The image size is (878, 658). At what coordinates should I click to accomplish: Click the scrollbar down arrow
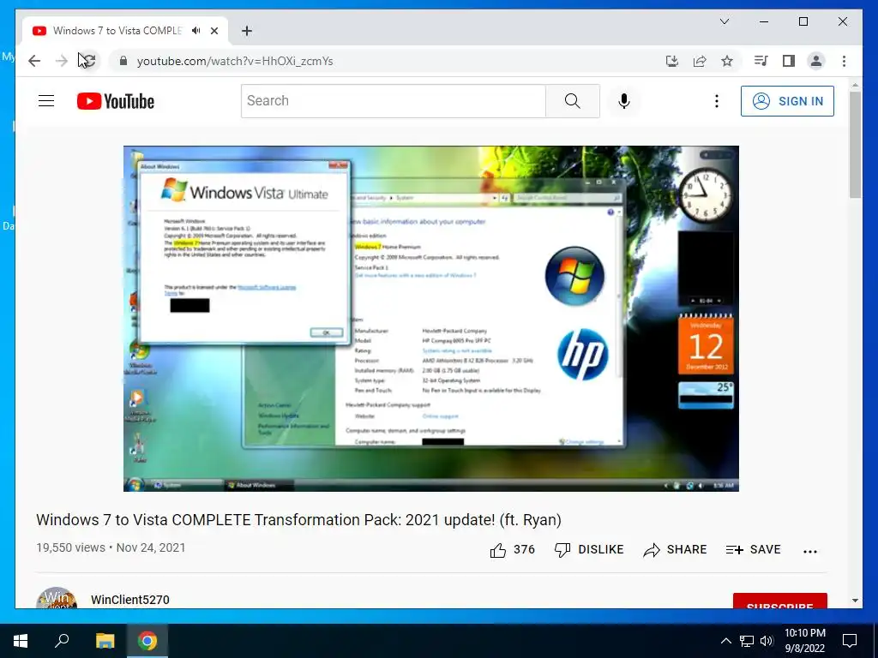pos(855,601)
